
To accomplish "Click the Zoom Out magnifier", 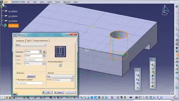I will (85, 98).
